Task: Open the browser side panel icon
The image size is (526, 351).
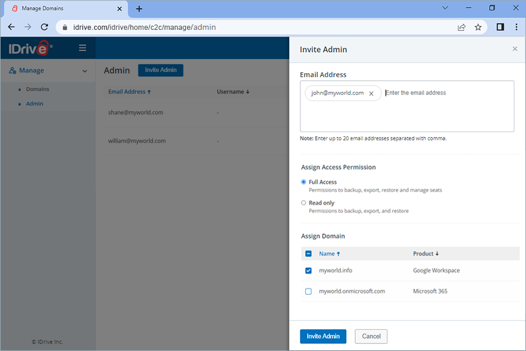Action: pyautogui.click(x=500, y=27)
